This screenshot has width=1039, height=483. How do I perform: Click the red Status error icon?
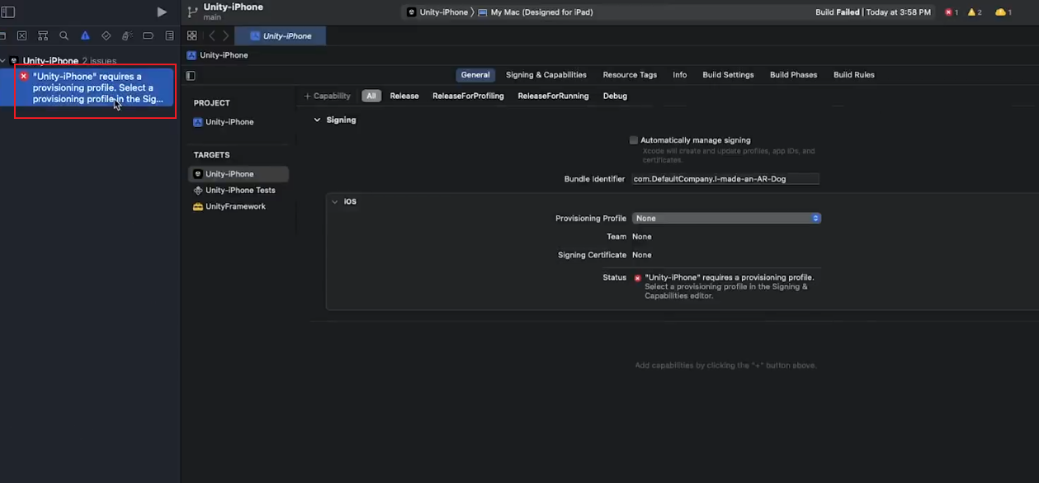[x=637, y=278]
